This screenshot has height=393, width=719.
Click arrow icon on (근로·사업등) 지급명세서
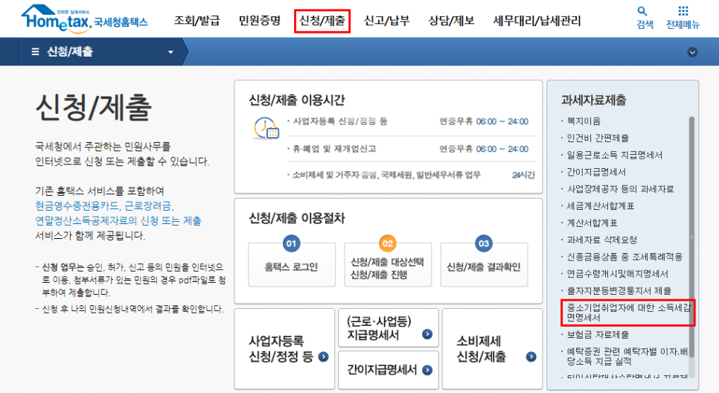pyautogui.click(x=427, y=334)
